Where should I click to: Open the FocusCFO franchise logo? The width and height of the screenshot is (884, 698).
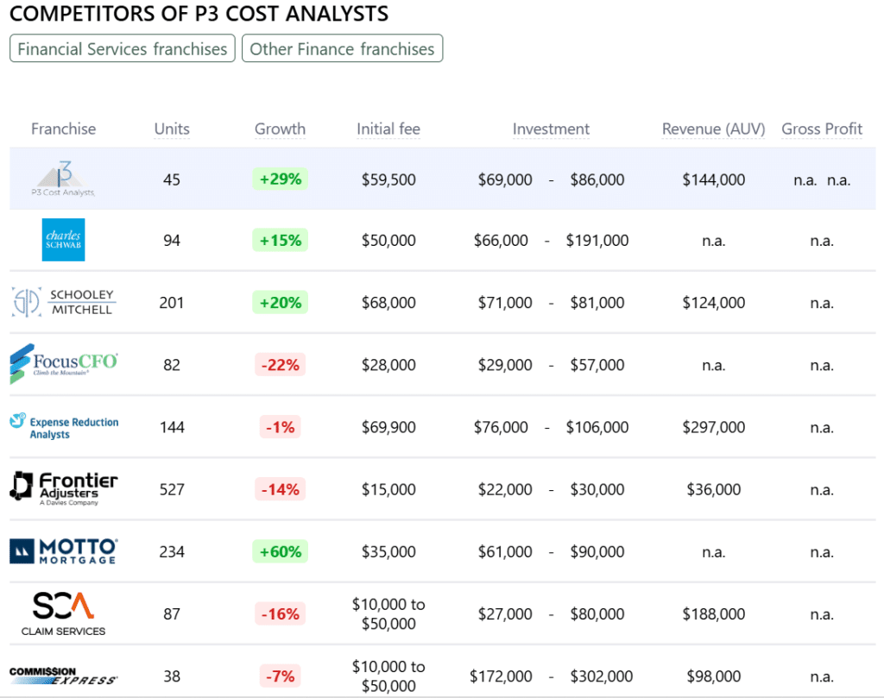[63, 364]
